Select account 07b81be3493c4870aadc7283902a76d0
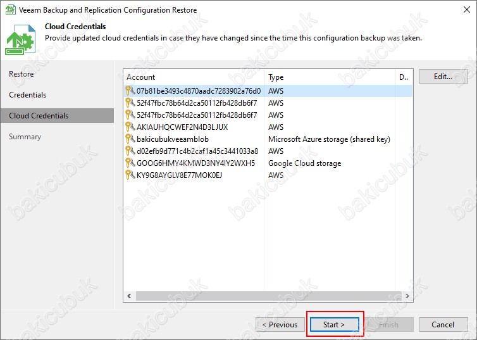The width and height of the screenshot is (477, 340). point(268,91)
